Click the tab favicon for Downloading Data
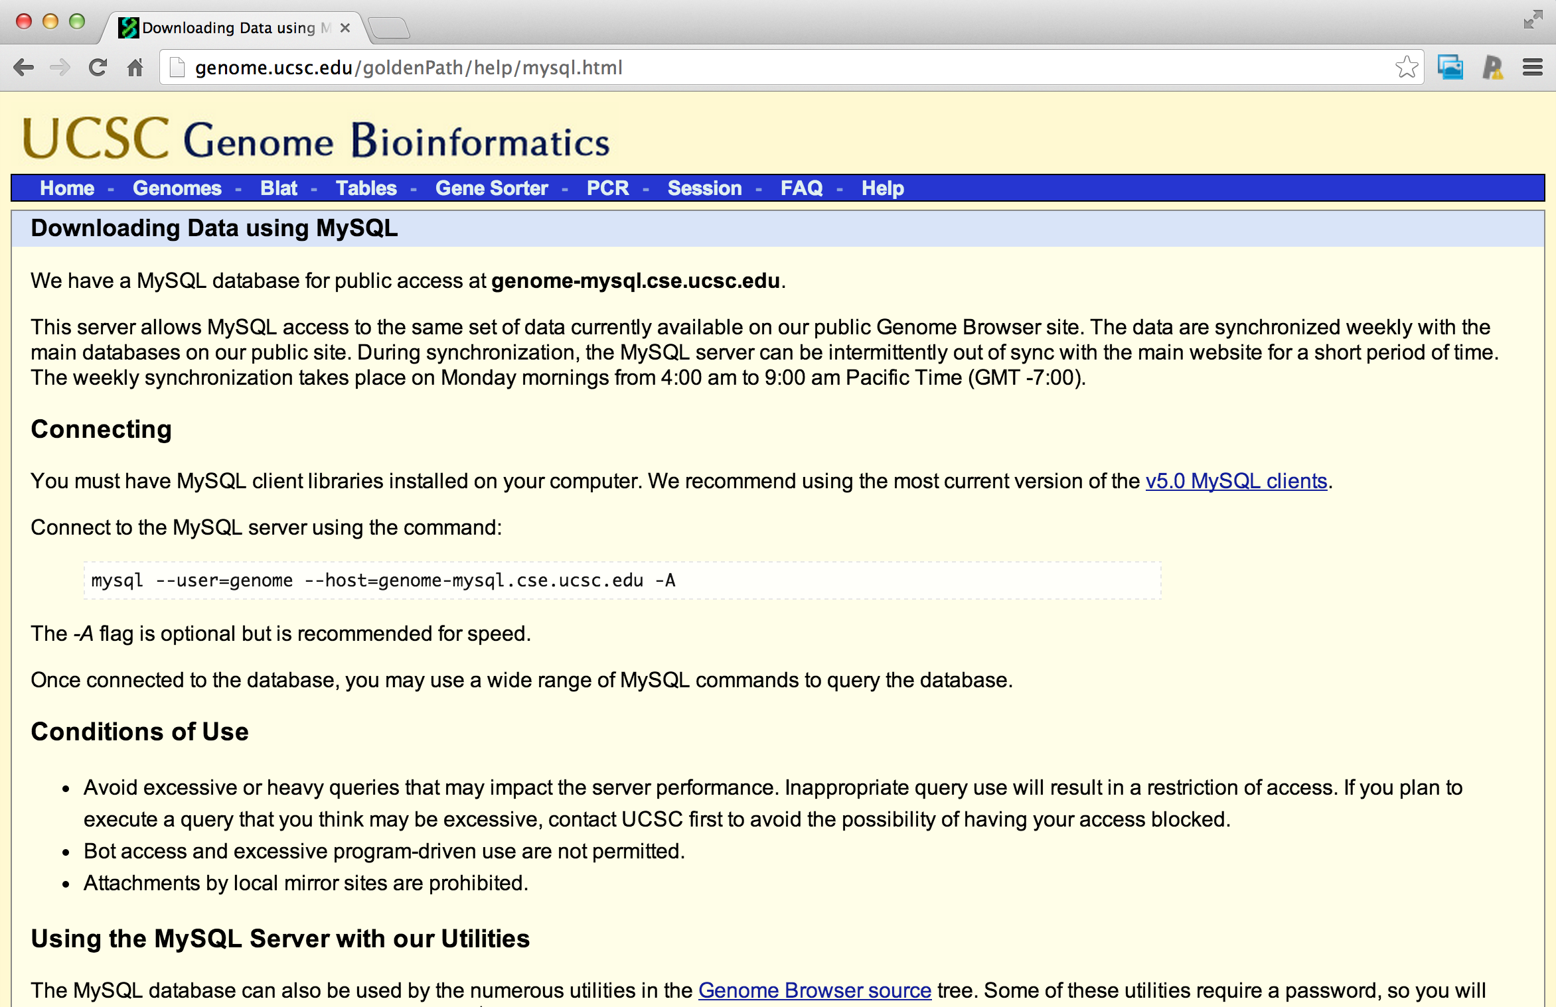The width and height of the screenshot is (1556, 1007). click(128, 28)
